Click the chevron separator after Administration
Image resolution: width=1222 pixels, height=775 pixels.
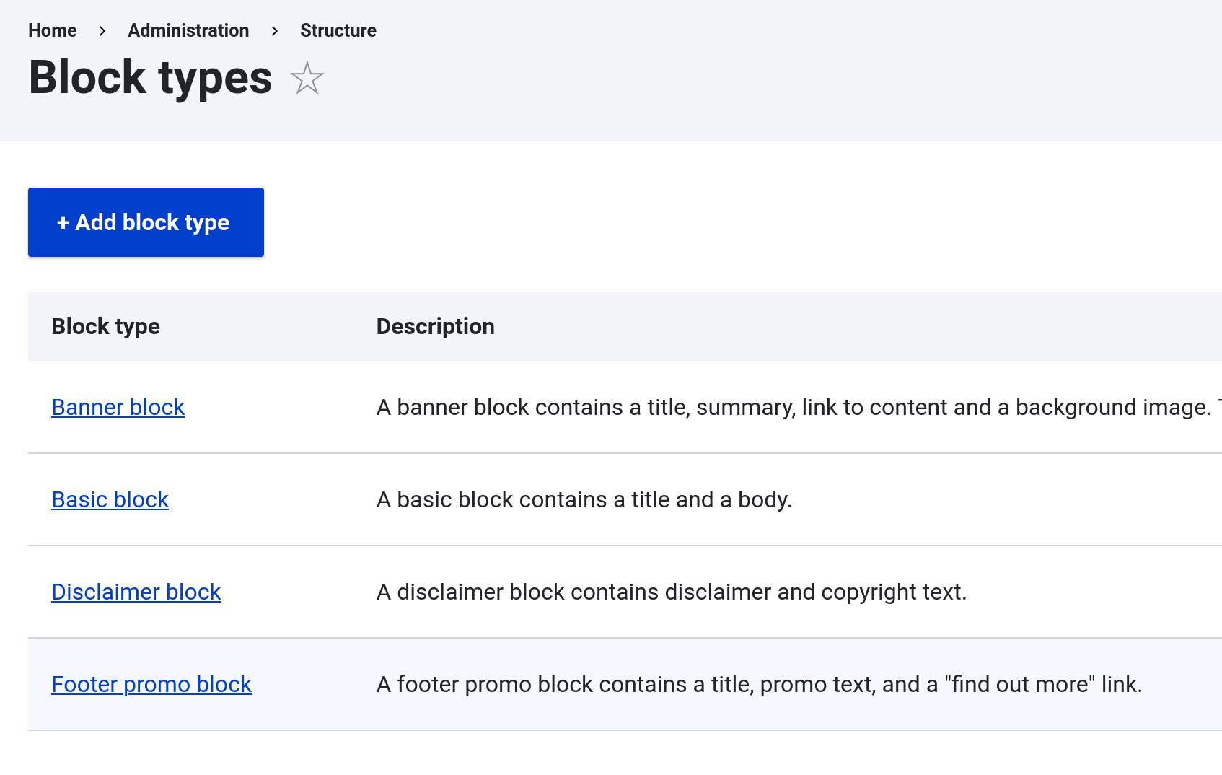[x=275, y=30]
